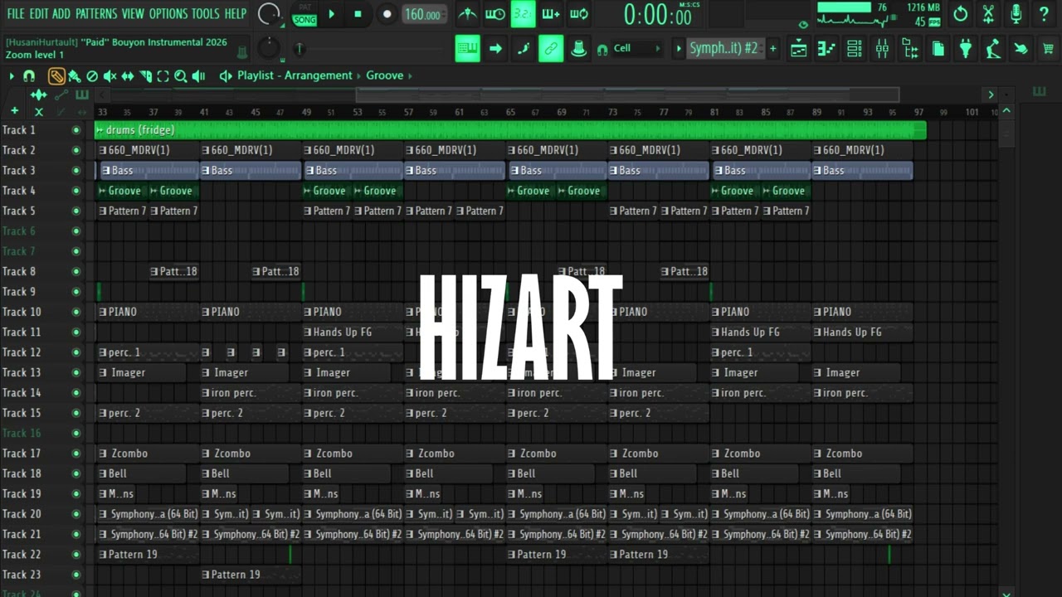Select the Draw pencil tool
Screen dimensions: 1062x597
point(56,76)
